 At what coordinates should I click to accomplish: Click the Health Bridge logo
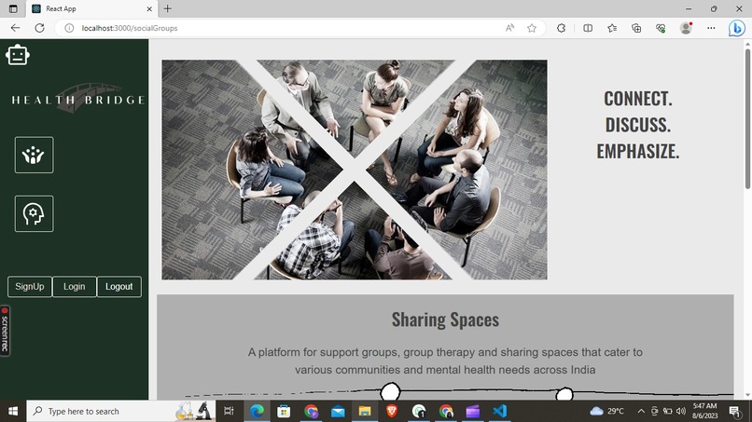(x=78, y=99)
